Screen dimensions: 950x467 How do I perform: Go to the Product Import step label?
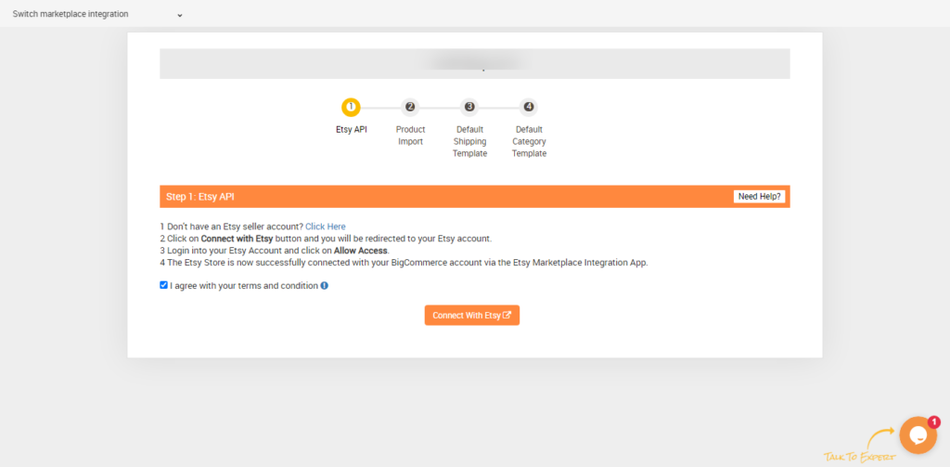point(410,136)
